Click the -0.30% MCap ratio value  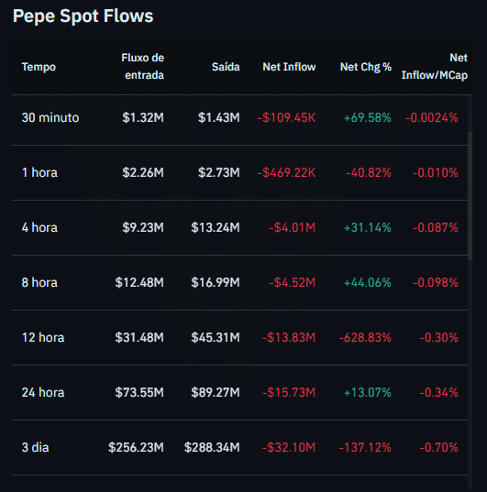click(x=439, y=338)
